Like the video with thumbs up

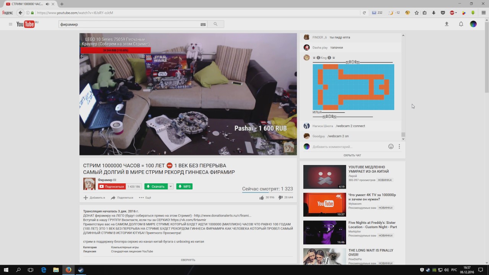[x=262, y=197]
